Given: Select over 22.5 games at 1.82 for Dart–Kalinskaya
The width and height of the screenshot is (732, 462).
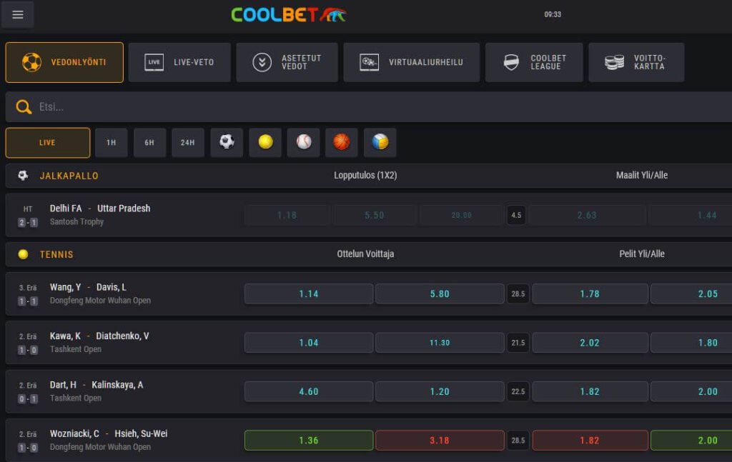Looking at the screenshot, I should 590,391.
